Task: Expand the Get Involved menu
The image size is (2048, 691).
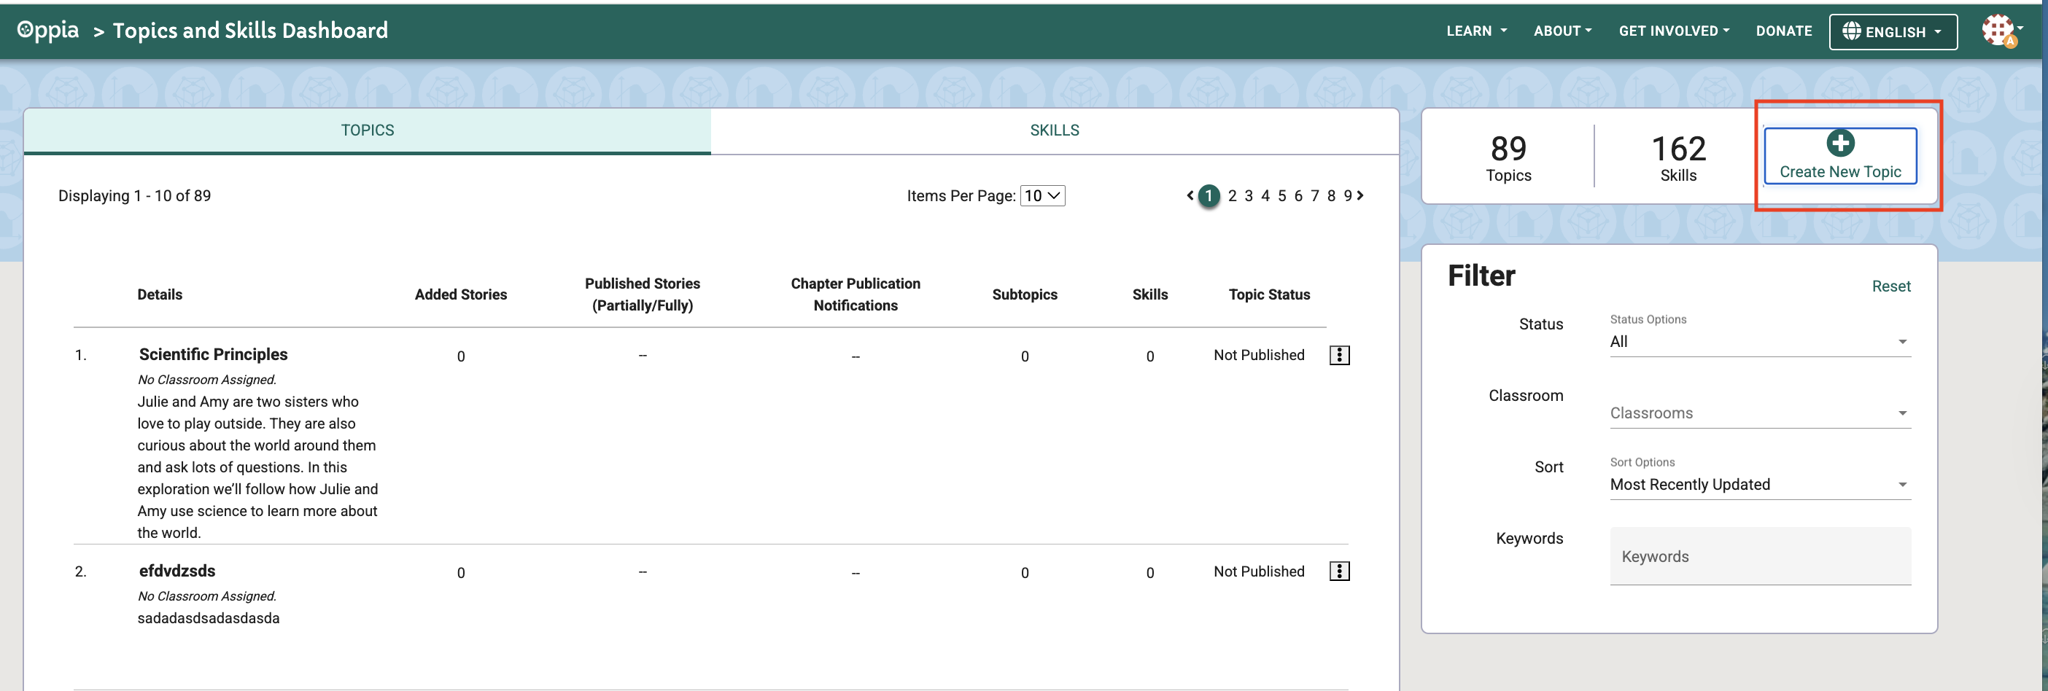Action: (1674, 31)
